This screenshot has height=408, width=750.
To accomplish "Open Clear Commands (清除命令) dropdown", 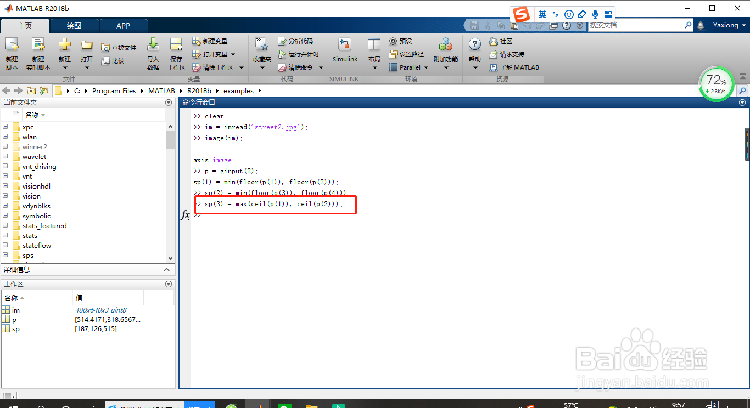I will click(300, 67).
